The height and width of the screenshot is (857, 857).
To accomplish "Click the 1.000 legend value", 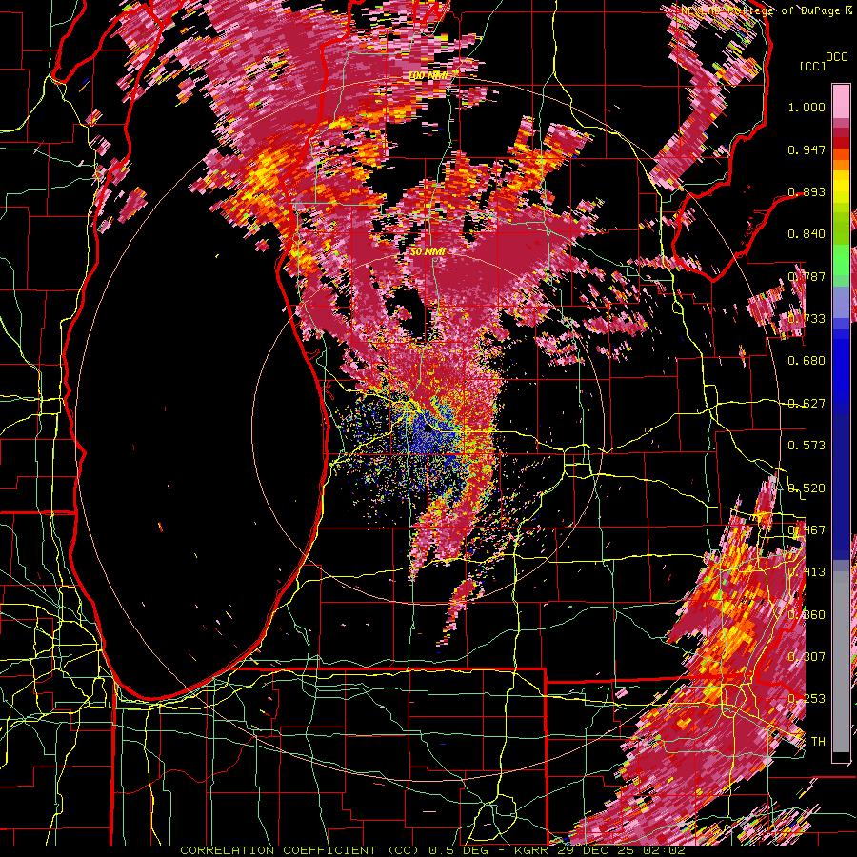I will tap(807, 107).
